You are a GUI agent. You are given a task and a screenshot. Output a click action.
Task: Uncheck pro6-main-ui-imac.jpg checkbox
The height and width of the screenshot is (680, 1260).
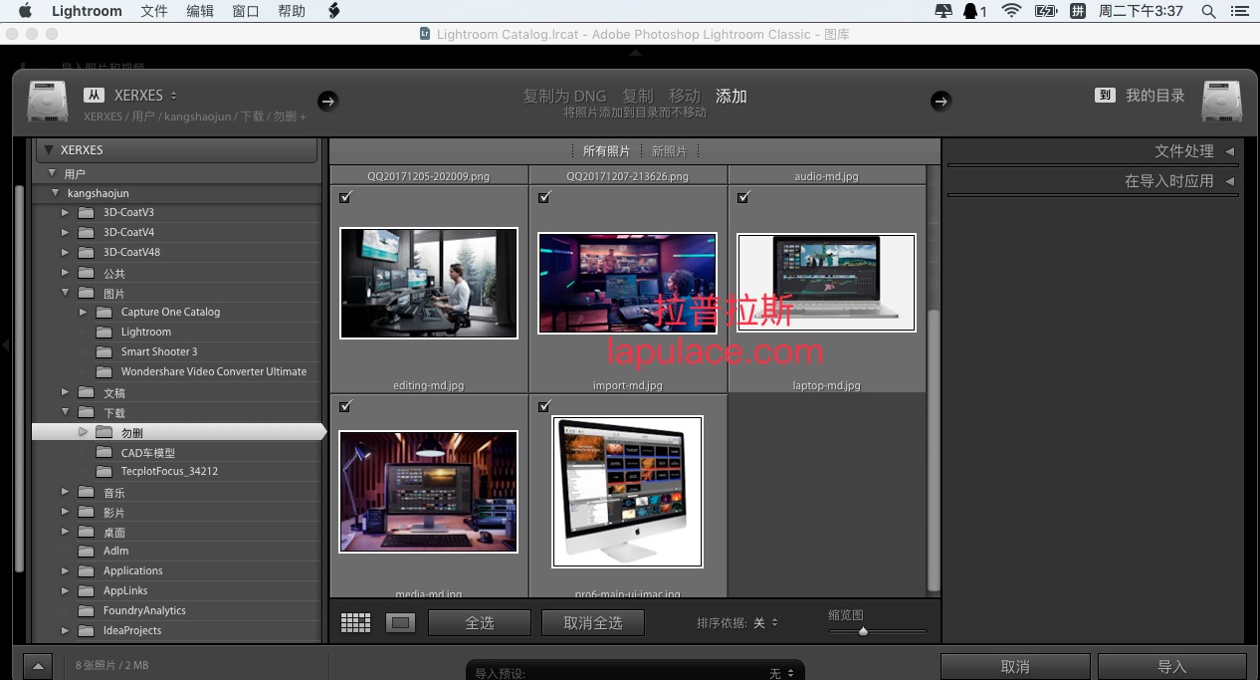544,406
